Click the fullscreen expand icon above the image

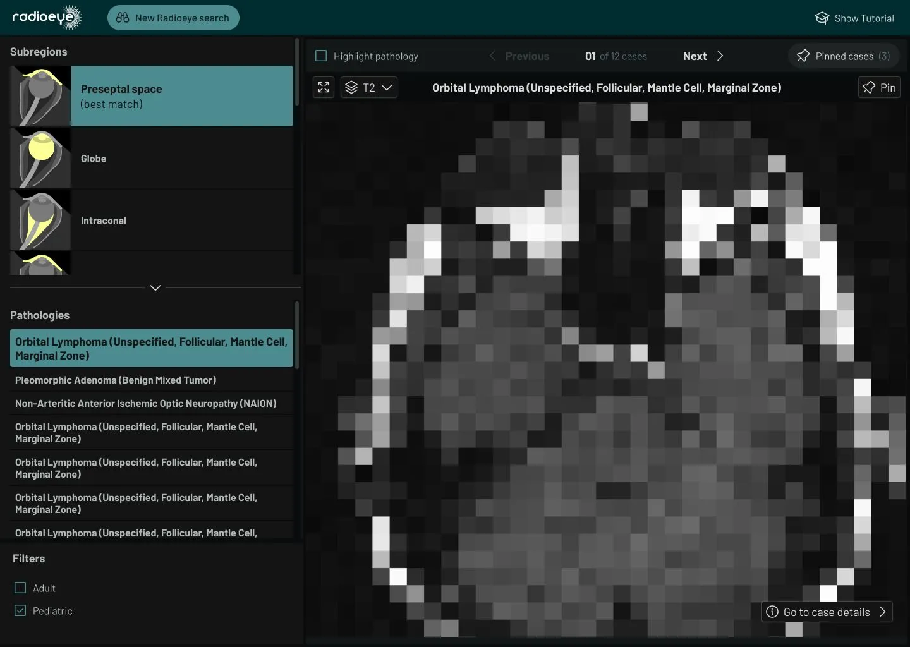point(323,87)
